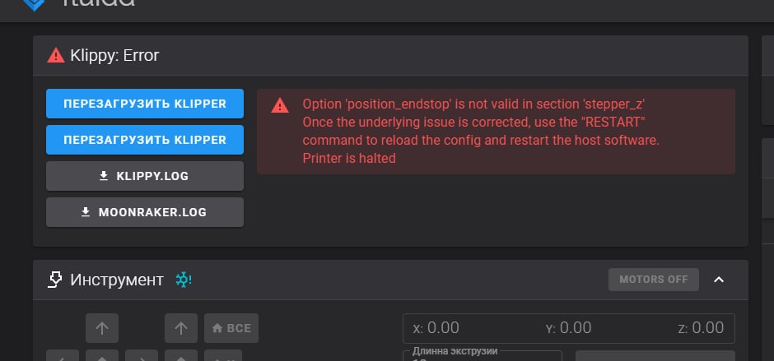Screen dimensions: 774x361
Task: Click the second ПЕРЕЗАГРУЗИТЬ KLIPPER button
Action: pos(145,140)
